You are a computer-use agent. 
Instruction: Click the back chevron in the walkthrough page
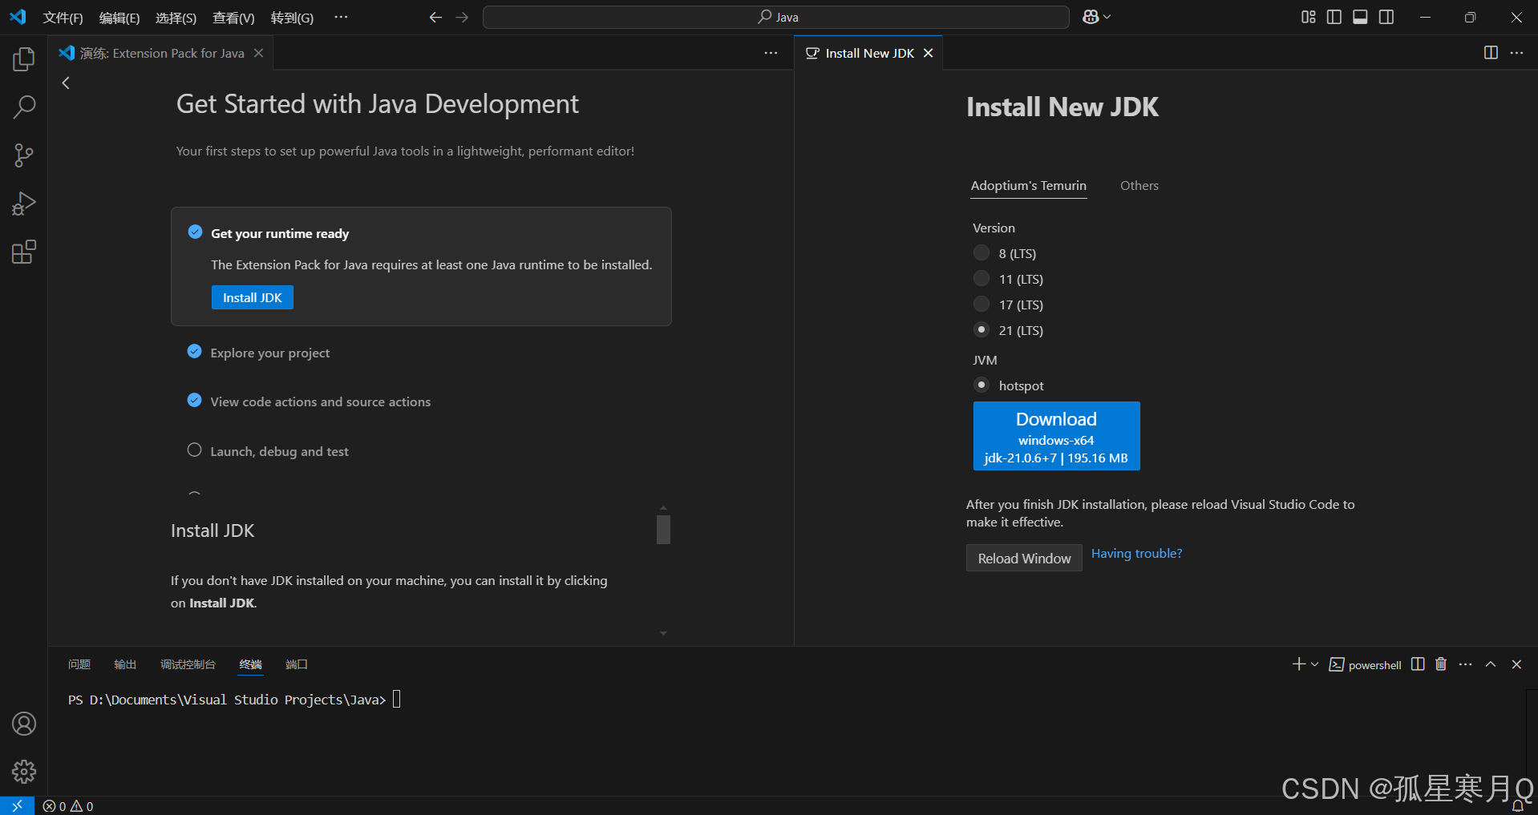(66, 83)
